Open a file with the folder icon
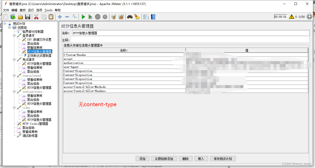The image size is (315, 168). pyautogui.click(x=20, y=17)
